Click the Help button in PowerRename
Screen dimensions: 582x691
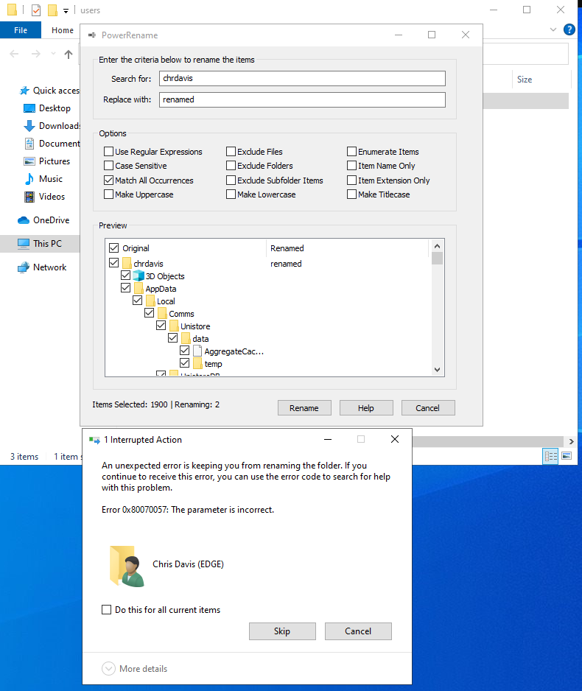[366, 408]
